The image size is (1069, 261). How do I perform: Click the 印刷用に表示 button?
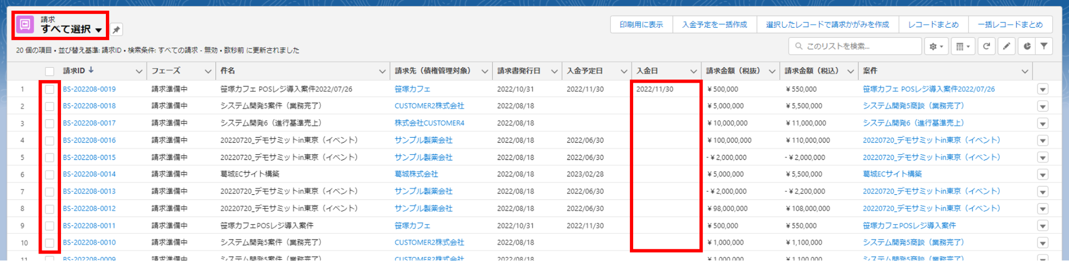tap(641, 25)
